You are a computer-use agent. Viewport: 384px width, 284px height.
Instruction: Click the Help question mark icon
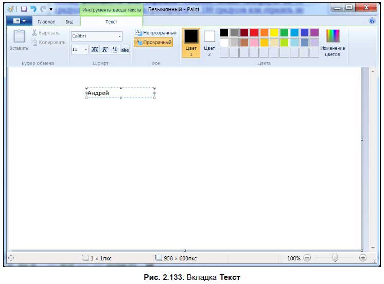click(372, 21)
